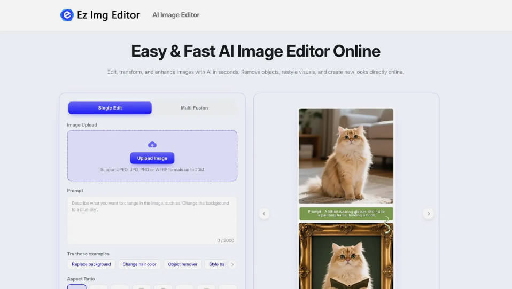Switch to the Multi Fusion tab
This screenshot has width=512, height=289.
(195, 108)
